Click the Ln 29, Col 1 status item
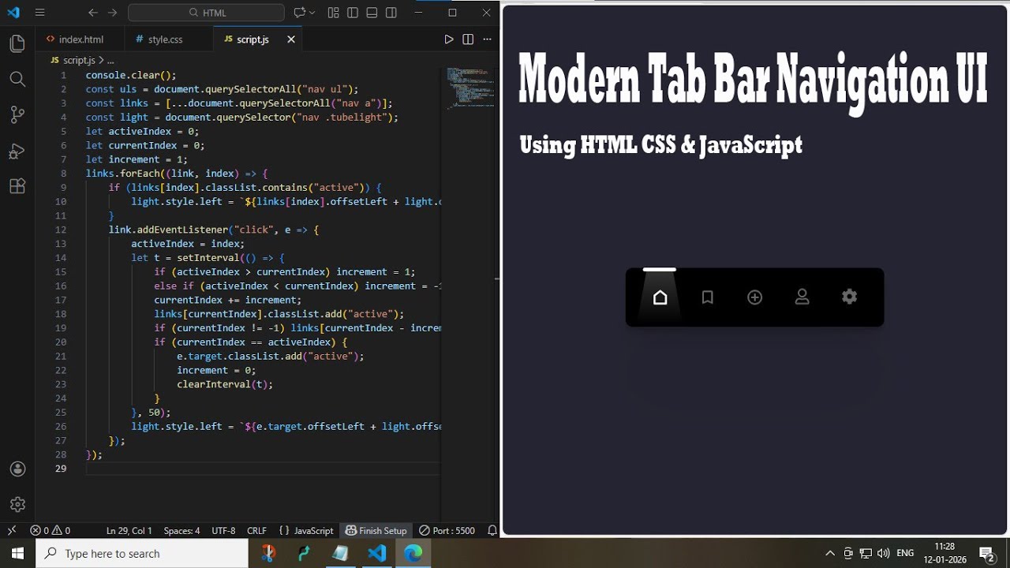The width and height of the screenshot is (1010, 568). (x=129, y=531)
